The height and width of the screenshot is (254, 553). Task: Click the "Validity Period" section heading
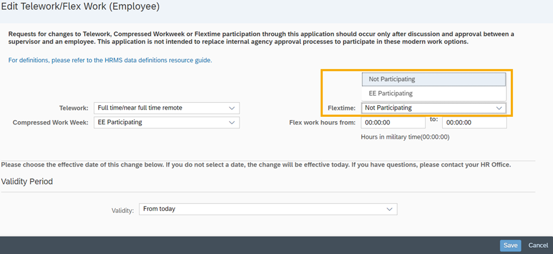[27, 182]
